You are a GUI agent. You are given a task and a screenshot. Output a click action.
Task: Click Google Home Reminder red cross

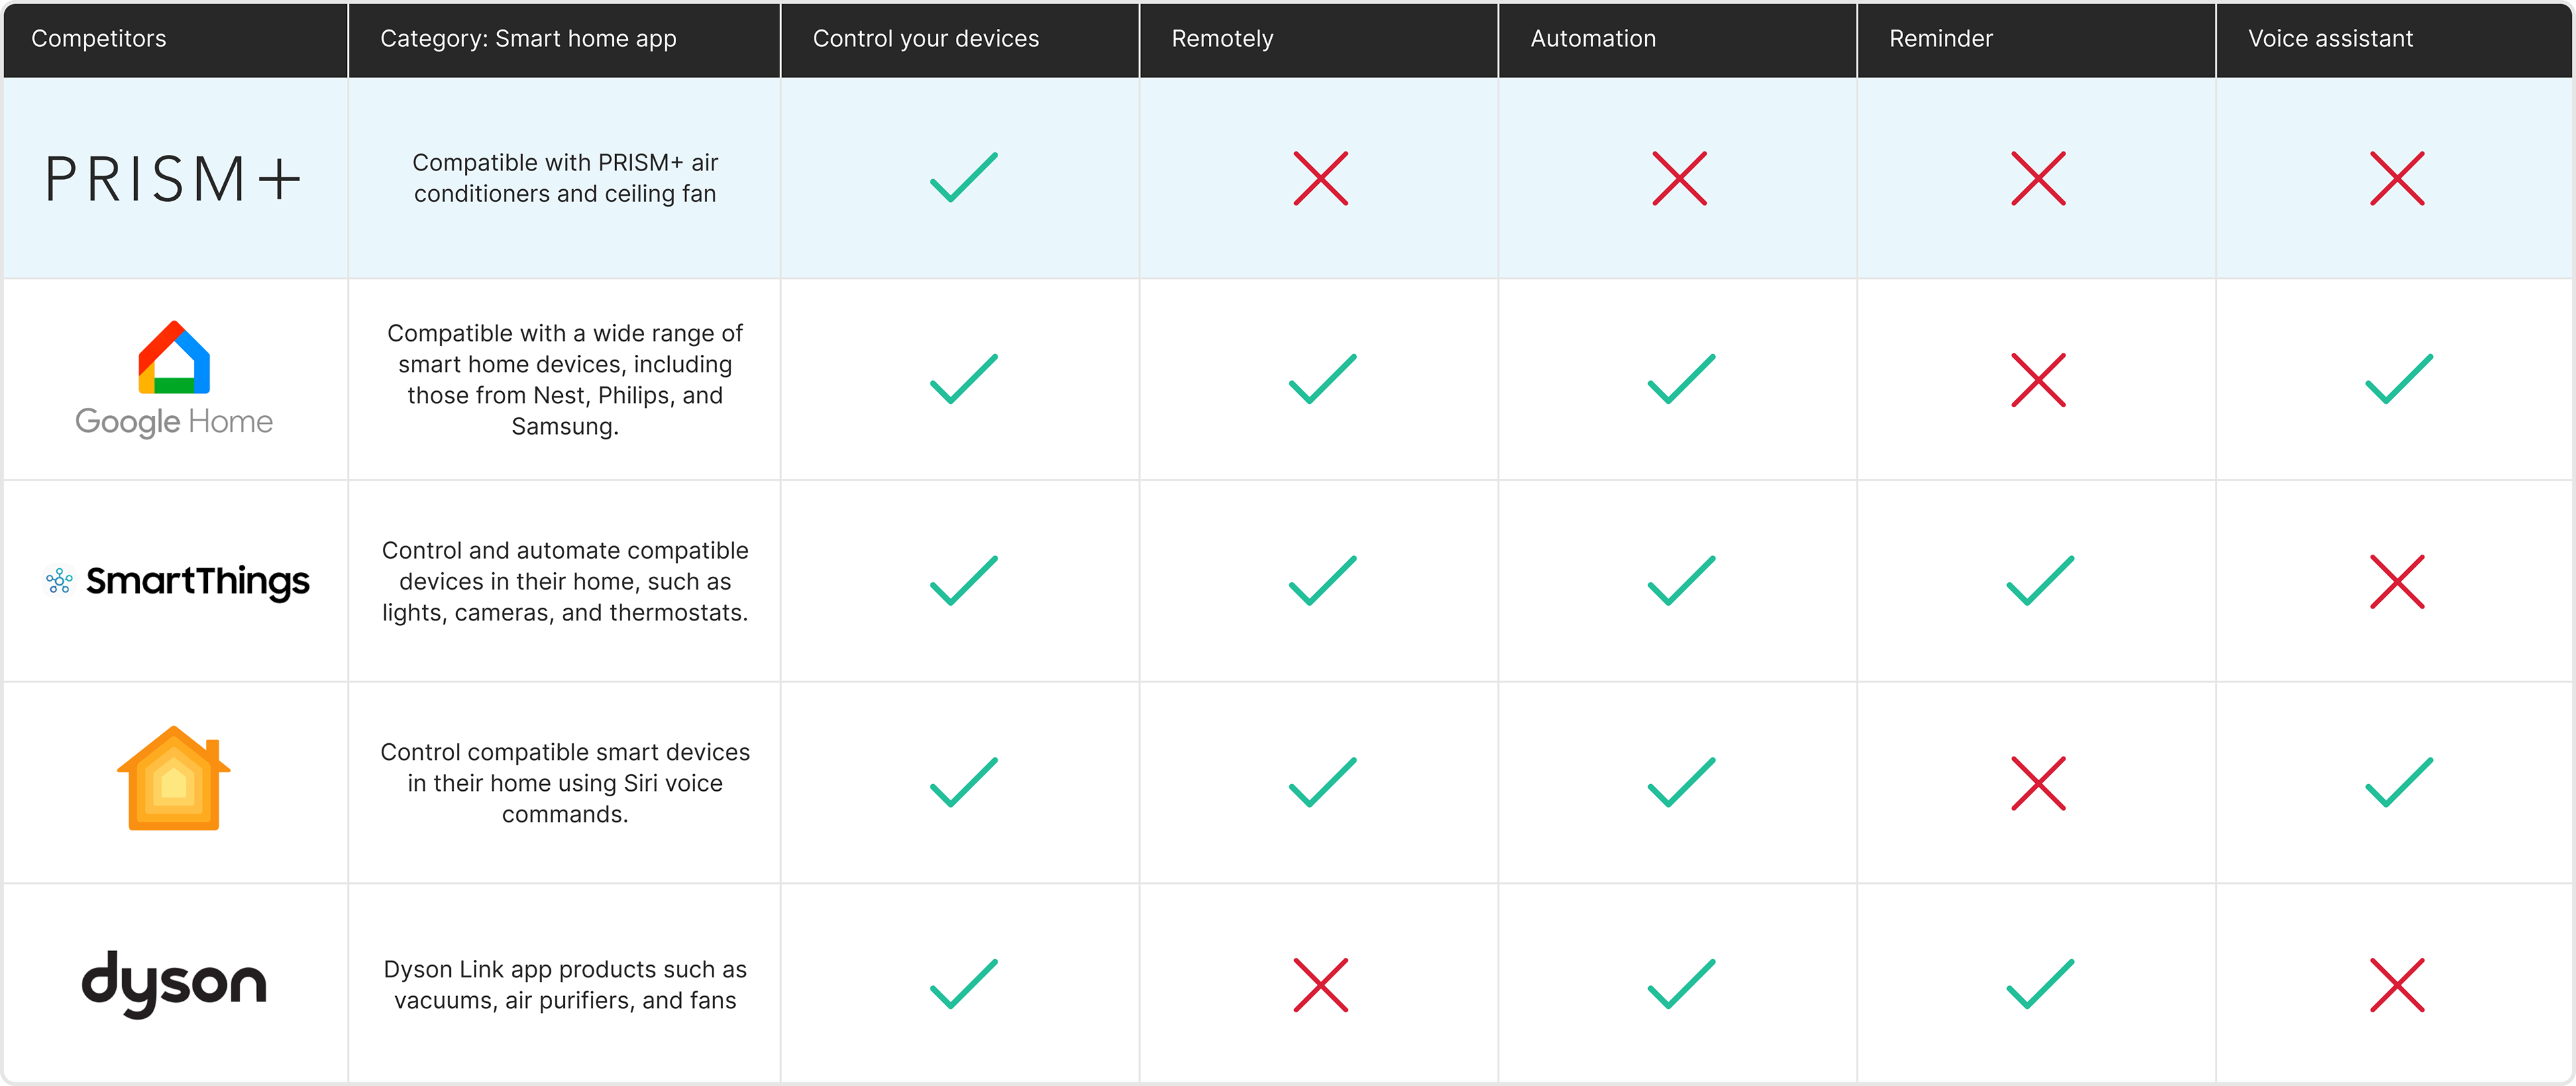click(2038, 380)
